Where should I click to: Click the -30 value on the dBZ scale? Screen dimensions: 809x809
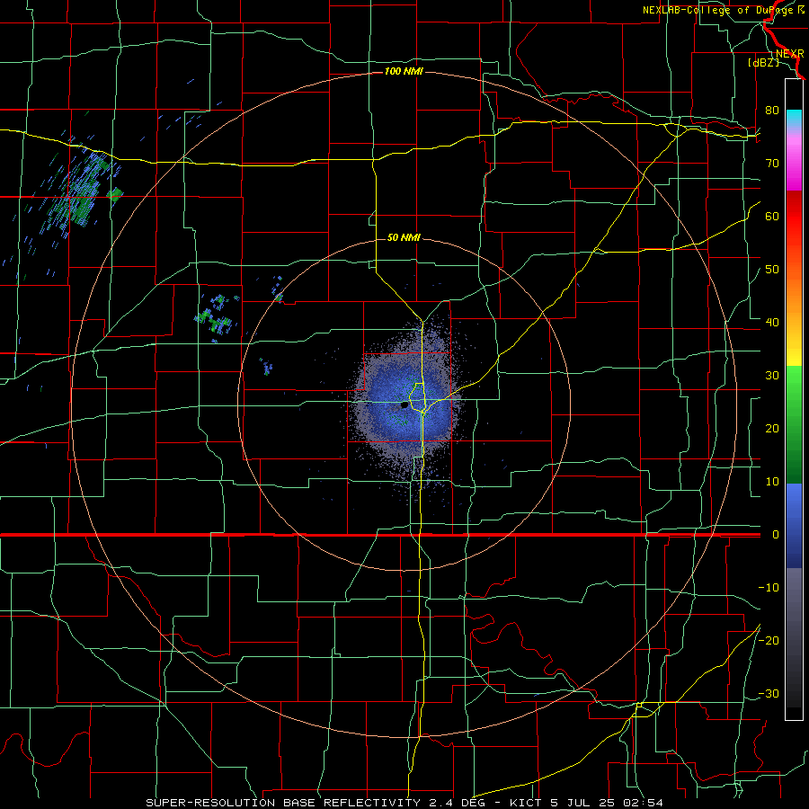coord(769,693)
